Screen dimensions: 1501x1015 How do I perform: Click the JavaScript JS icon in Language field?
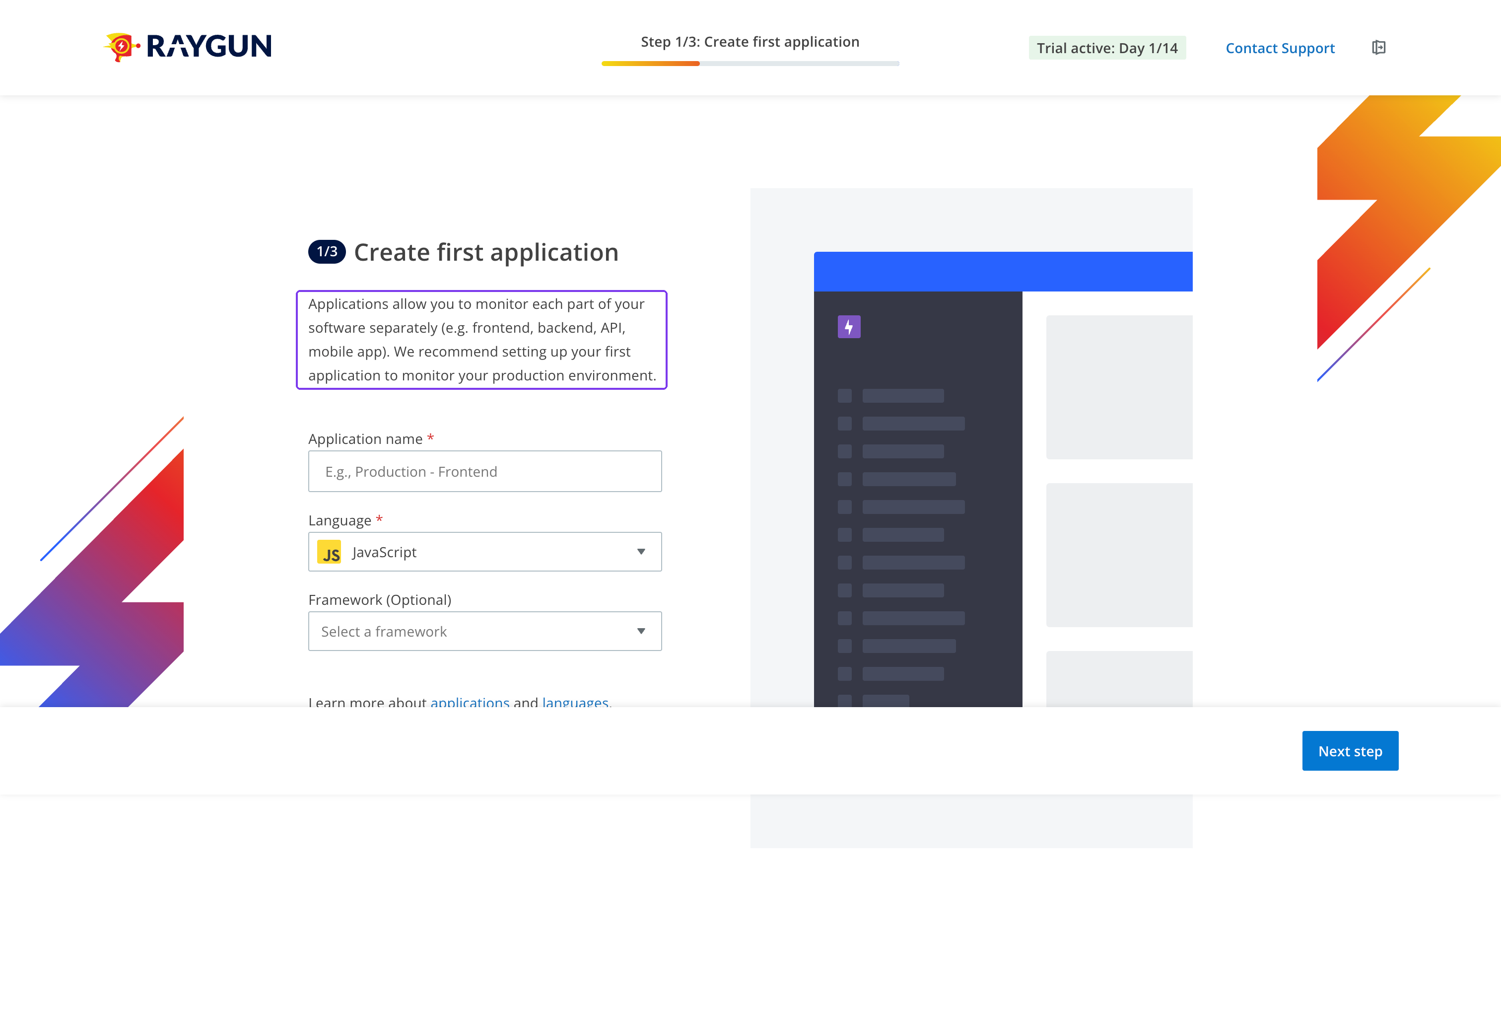tap(330, 552)
